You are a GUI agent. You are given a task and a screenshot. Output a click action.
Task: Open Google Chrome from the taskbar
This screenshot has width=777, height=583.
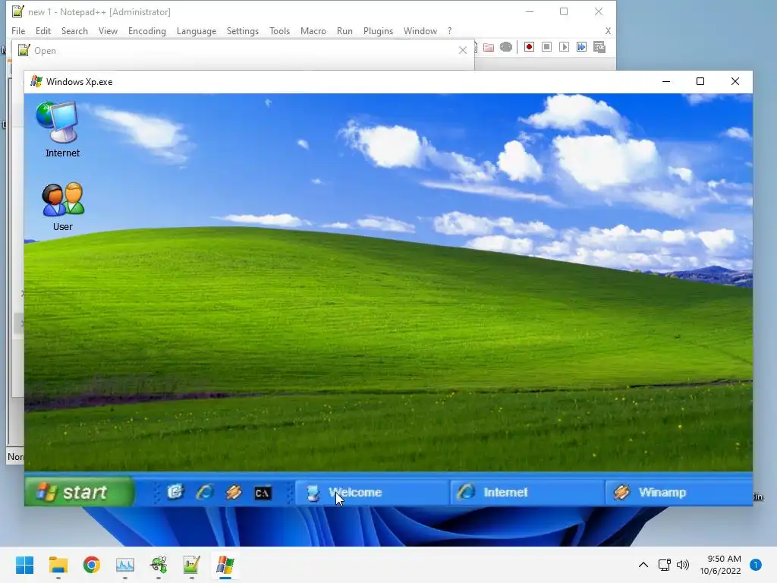tap(92, 565)
